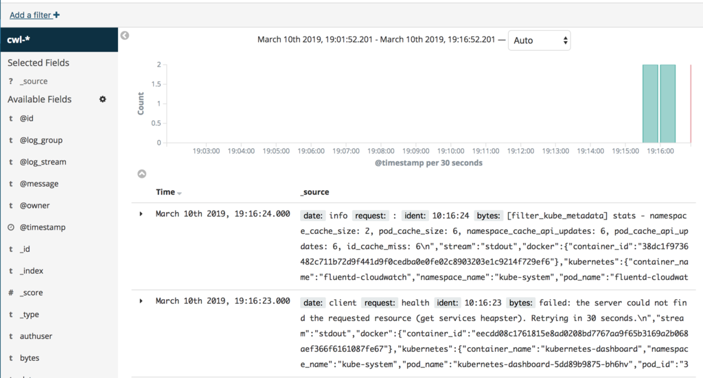Image resolution: width=703 pixels, height=378 pixels.
Task: Click the 'ident:' tag beside 10:16:23
Action: pos(448,303)
